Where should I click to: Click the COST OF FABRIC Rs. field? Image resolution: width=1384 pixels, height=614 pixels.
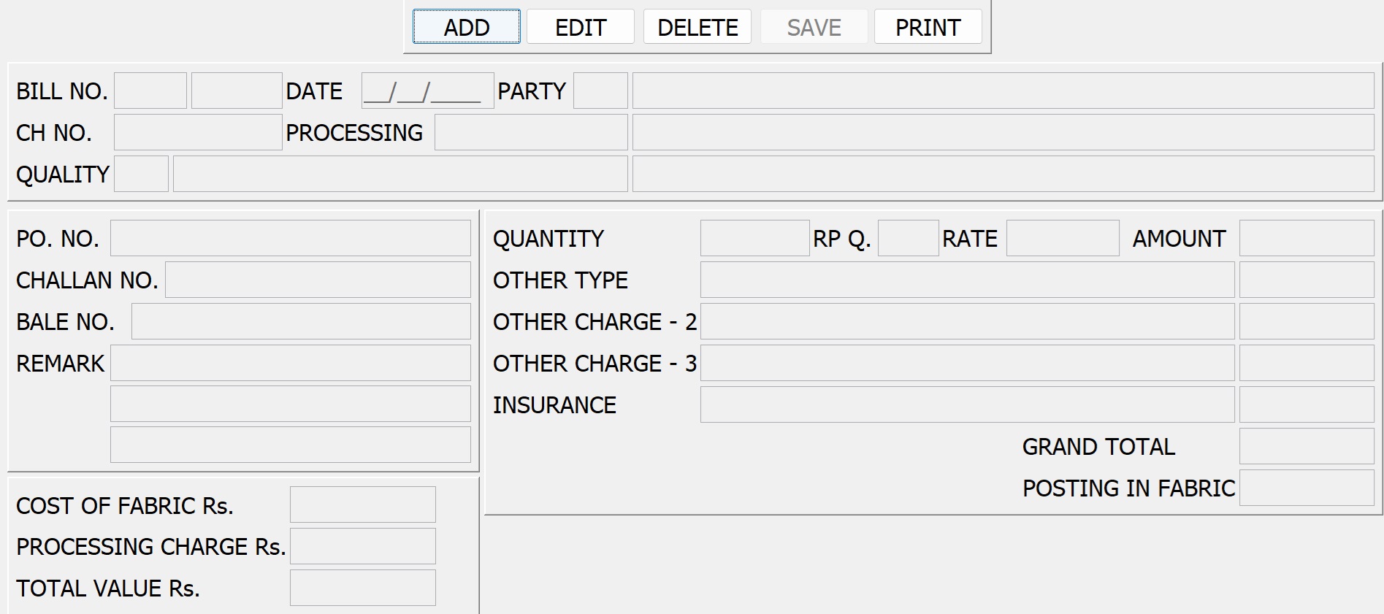tap(362, 505)
